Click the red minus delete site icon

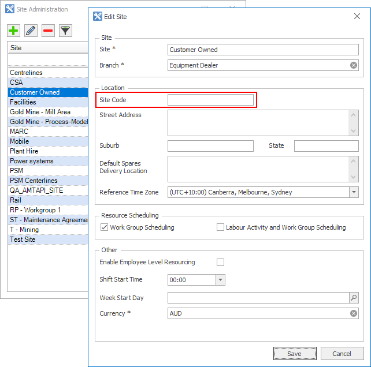click(49, 31)
